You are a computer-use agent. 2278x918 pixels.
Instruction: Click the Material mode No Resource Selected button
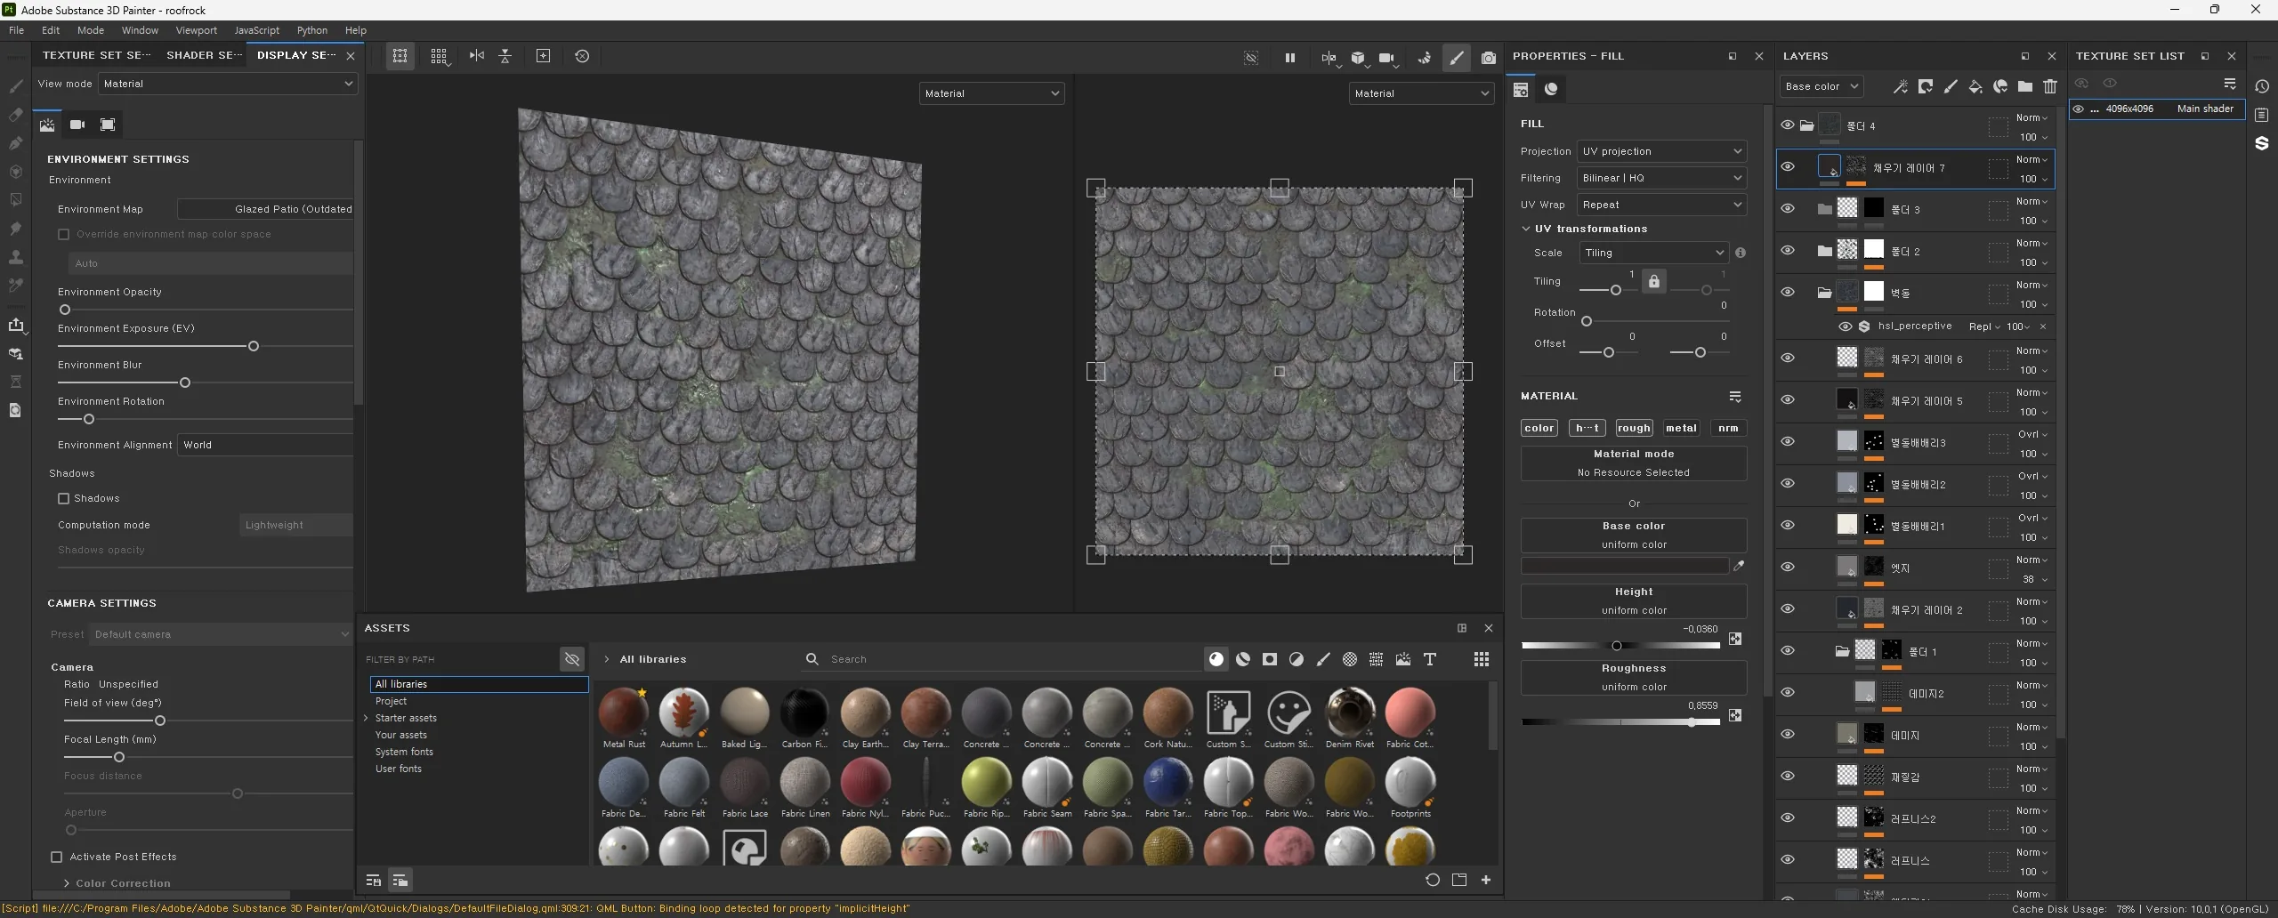1634,463
